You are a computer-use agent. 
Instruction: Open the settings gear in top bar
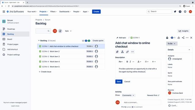click(185, 12)
